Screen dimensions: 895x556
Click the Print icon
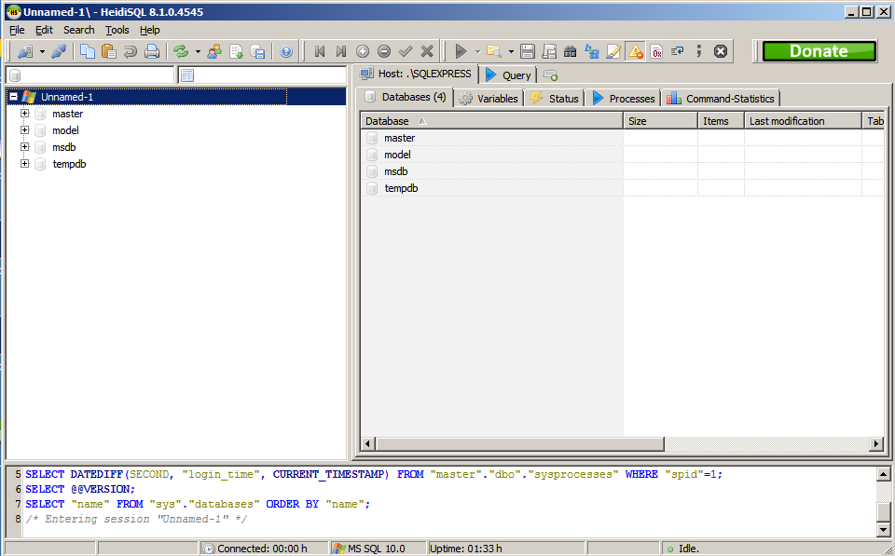pyautogui.click(x=152, y=52)
